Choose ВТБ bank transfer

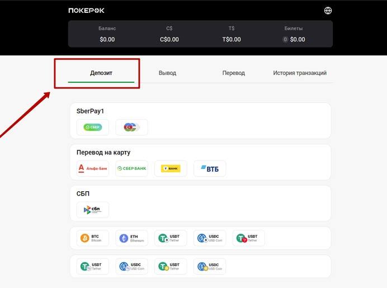click(x=210, y=168)
